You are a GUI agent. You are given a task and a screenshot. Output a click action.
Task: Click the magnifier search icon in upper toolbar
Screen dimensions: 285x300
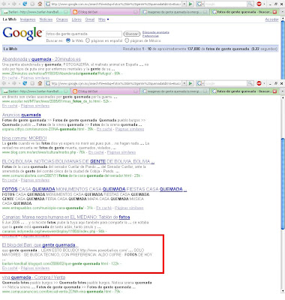(250, 4)
